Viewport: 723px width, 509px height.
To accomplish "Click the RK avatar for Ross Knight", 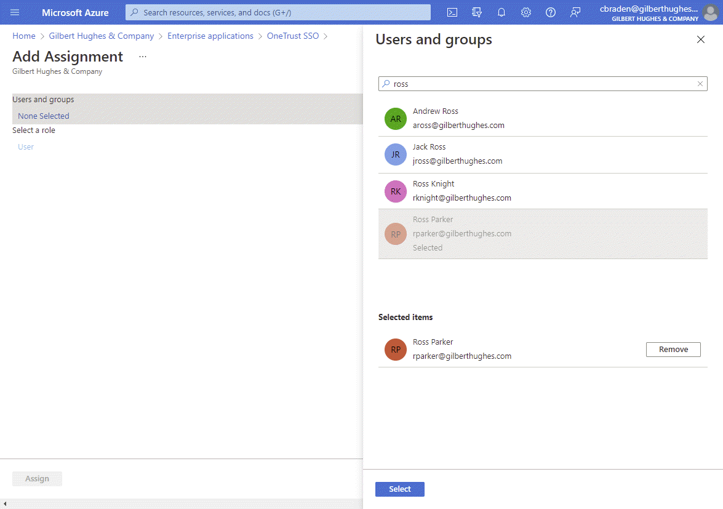I will [396, 191].
